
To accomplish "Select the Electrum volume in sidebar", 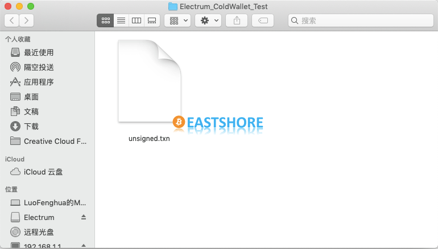I will click(47, 218).
